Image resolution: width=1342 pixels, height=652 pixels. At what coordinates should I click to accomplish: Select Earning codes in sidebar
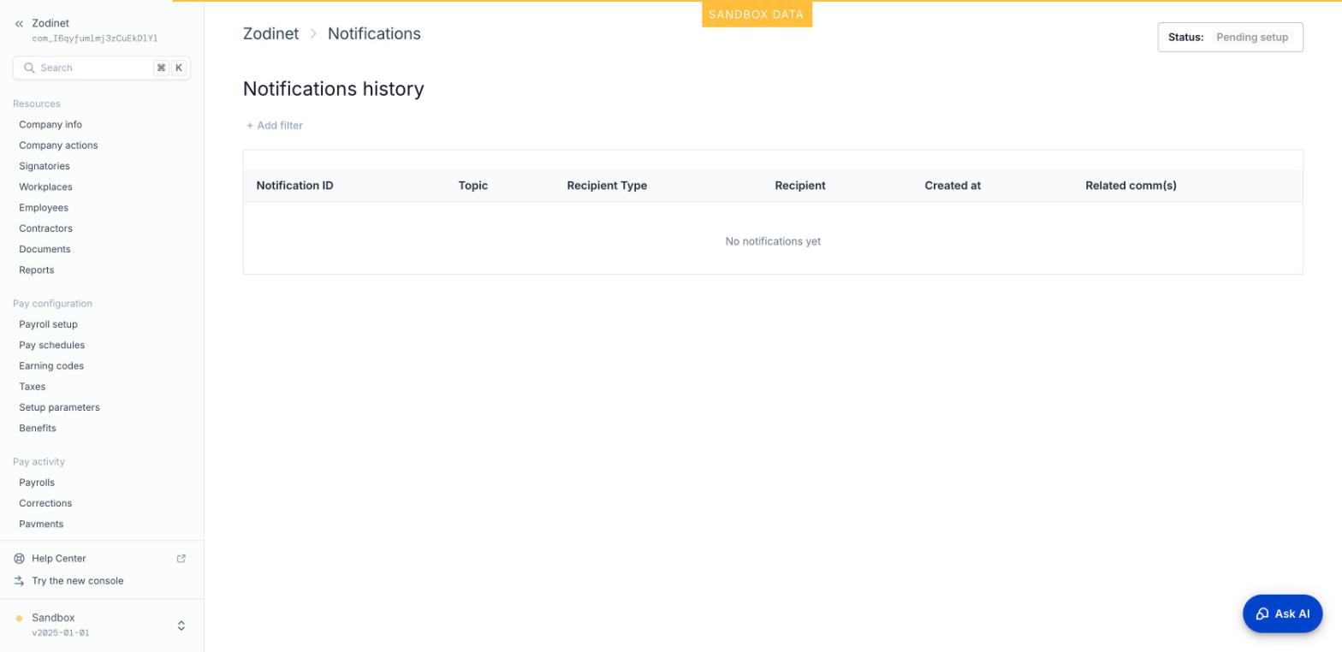point(51,366)
